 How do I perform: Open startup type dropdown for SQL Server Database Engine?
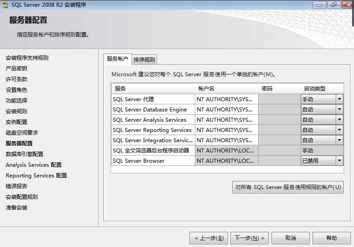[339, 110]
